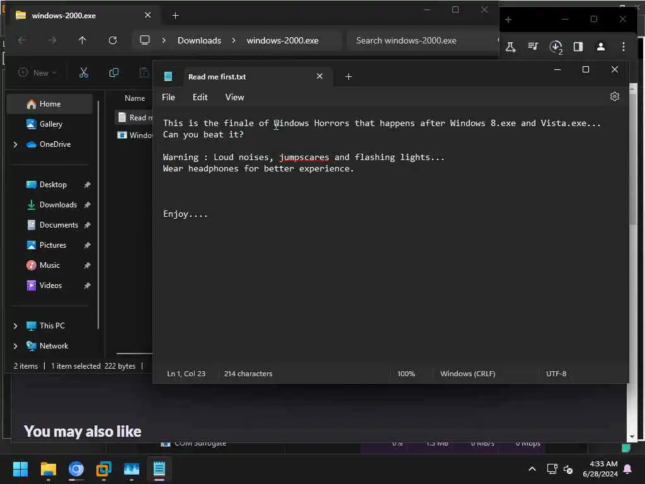Image resolution: width=645 pixels, height=484 pixels.
Task: Open browser downloads icon
Action: [x=556, y=47]
